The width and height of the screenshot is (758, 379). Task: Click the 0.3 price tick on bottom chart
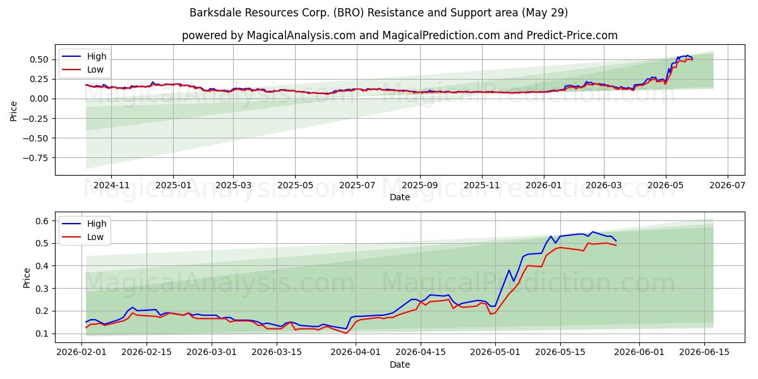tap(42, 289)
